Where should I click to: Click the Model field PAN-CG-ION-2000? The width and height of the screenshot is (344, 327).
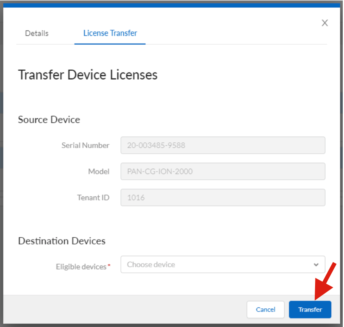(x=223, y=171)
